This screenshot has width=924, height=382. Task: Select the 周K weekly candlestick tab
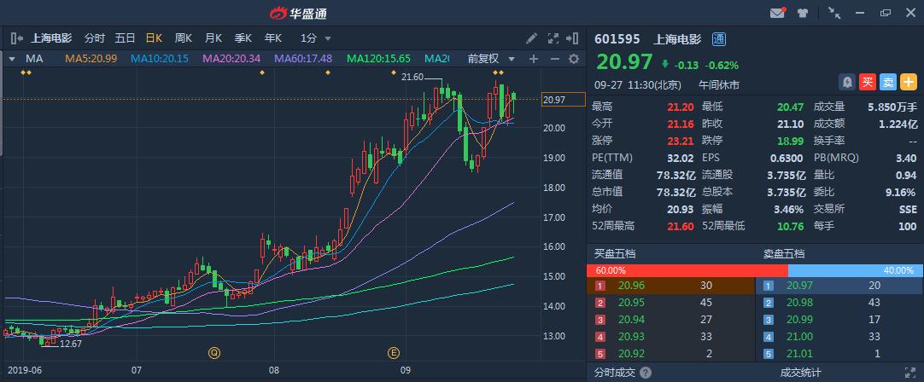184,39
